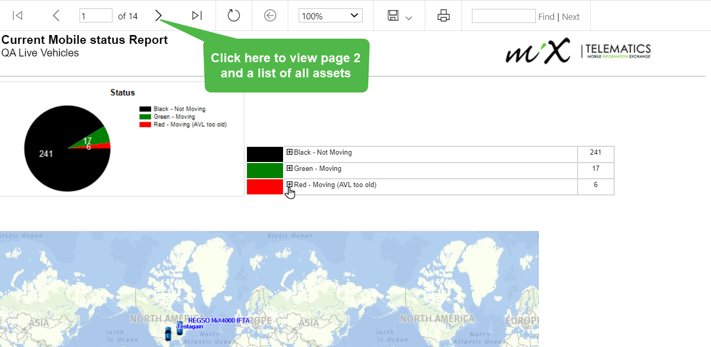Viewport: 711px width, 347px height.
Task: Jump to the last report page
Action: [x=197, y=16]
